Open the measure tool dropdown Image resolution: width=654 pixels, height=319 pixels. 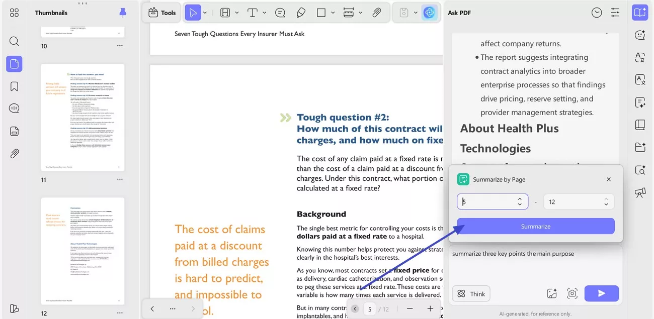coord(360,12)
